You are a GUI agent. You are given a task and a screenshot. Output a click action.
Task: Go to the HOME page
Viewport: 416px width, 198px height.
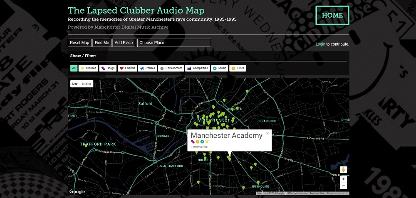coord(332,16)
